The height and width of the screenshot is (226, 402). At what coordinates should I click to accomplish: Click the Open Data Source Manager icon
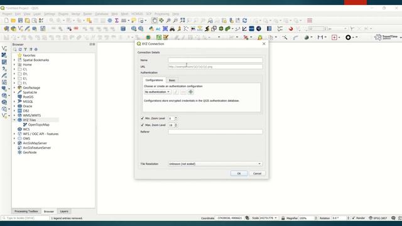pyautogui.click(x=6, y=29)
